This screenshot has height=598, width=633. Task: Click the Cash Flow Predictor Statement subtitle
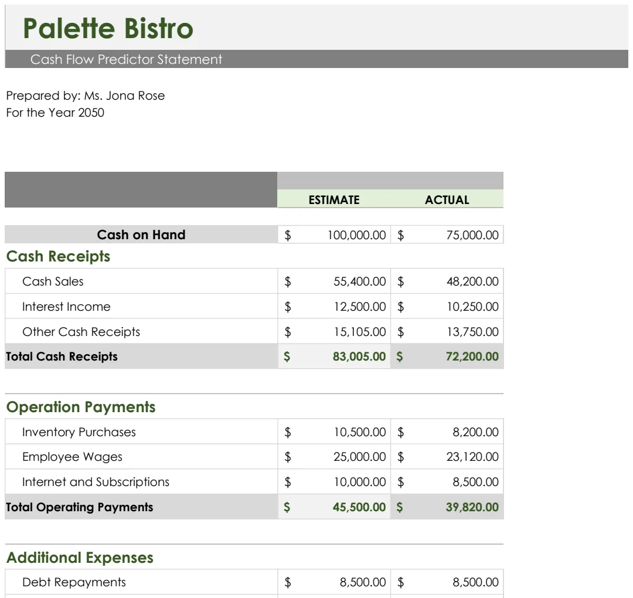coord(126,59)
